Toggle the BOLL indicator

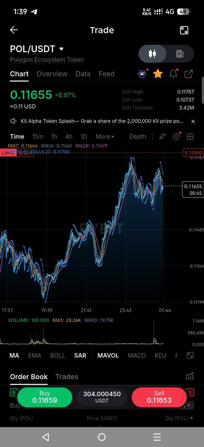click(x=58, y=355)
